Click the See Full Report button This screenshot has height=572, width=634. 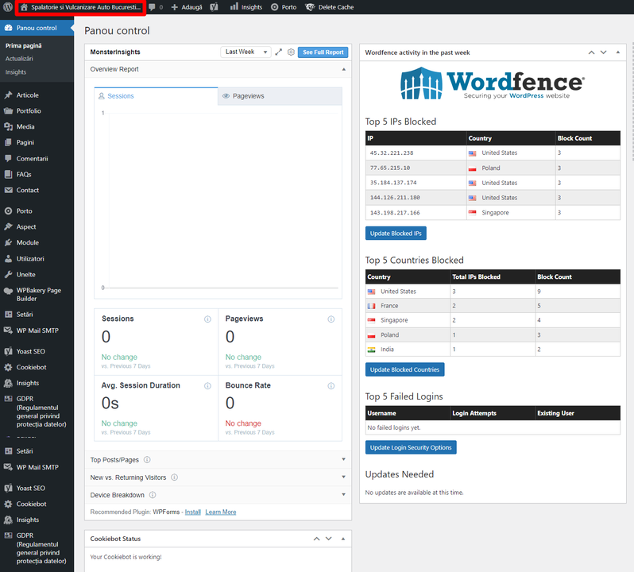[323, 52]
